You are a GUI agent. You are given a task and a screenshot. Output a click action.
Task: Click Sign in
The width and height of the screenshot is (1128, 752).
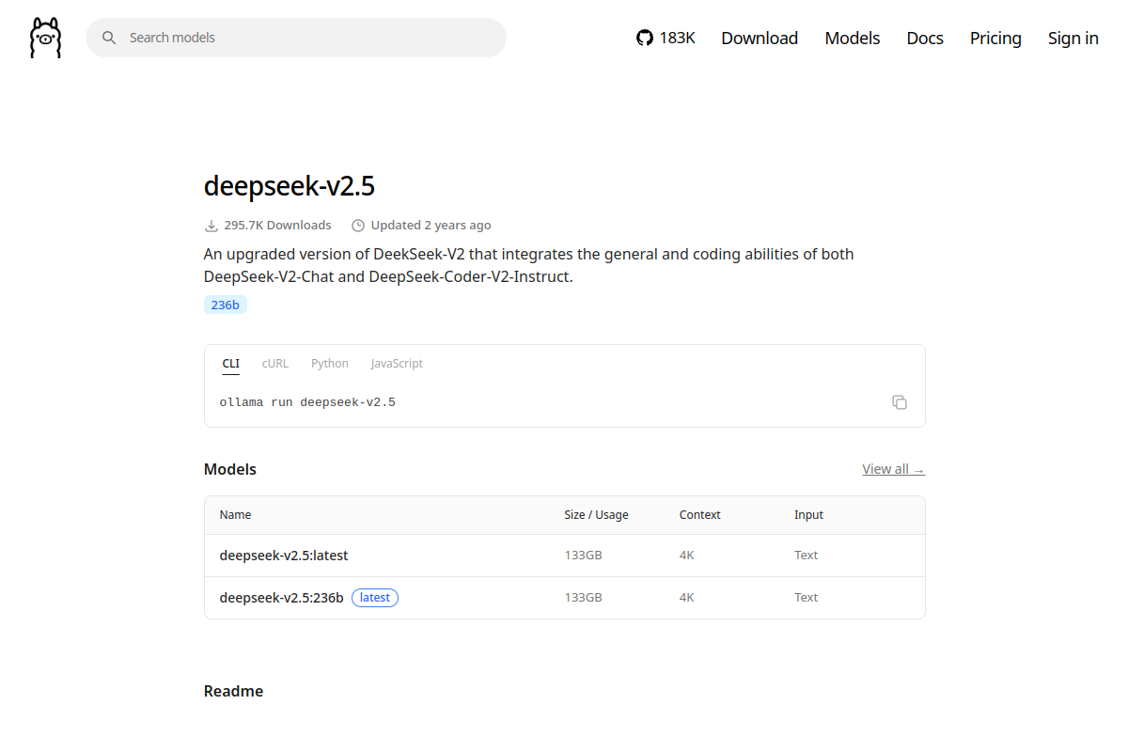1073,38
